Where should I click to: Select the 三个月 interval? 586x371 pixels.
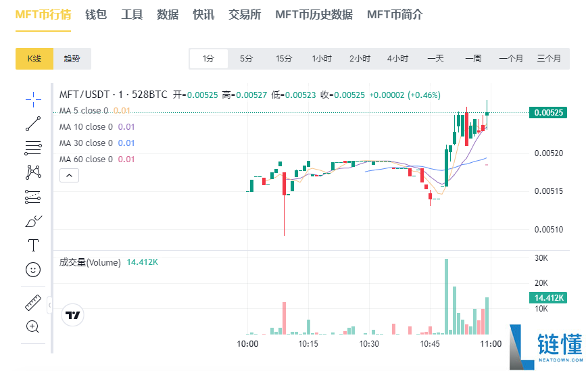tap(549, 59)
